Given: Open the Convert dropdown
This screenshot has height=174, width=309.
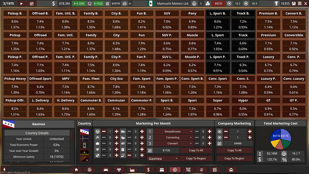Looking at the screenshot, I should (x=173, y=144).
